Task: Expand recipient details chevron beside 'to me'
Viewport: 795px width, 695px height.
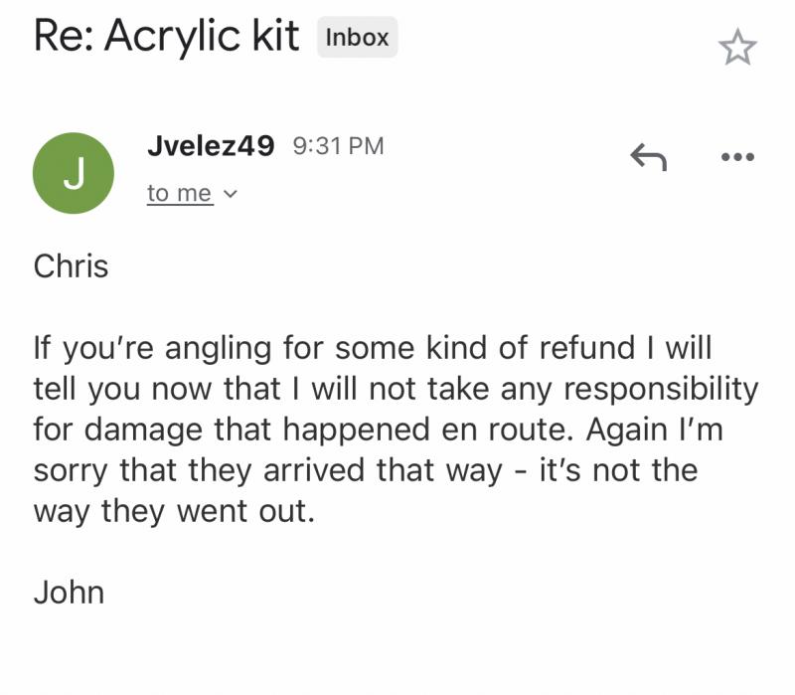Action: pos(232,194)
